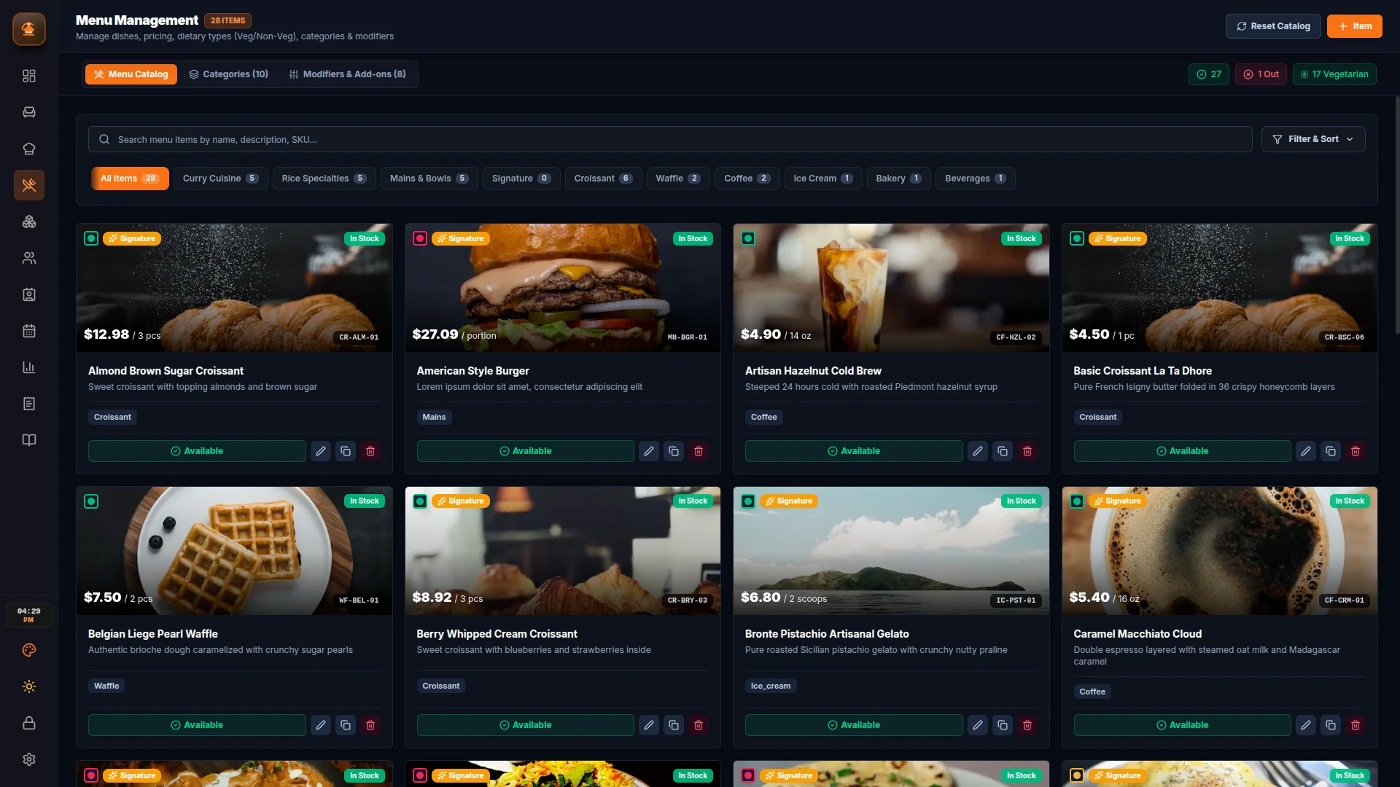Filter by Curry Cuisine category

coord(220,179)
